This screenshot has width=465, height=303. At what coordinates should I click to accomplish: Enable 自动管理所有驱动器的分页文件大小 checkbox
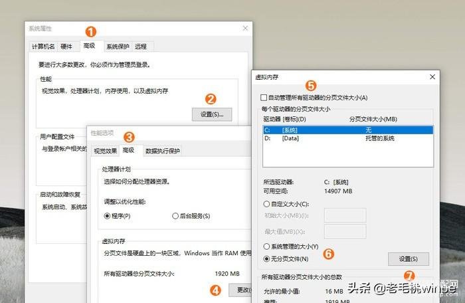tap(264, 98)
